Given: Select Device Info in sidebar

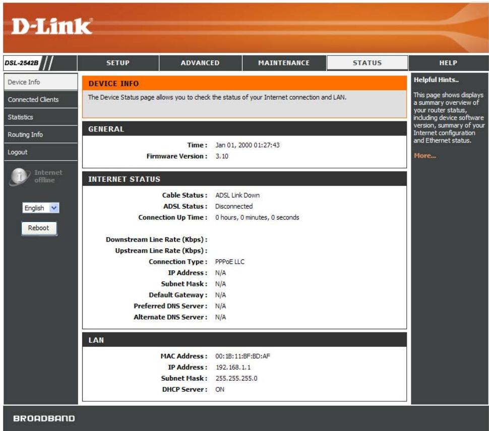Looking at the screenshot, I should [x=40, y=82].
